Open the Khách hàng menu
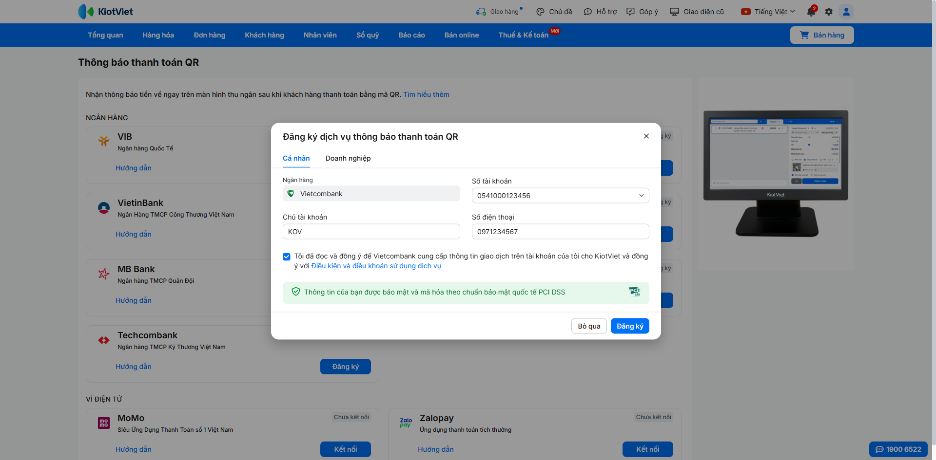936x460 pixels. click(x=265, y=35)
